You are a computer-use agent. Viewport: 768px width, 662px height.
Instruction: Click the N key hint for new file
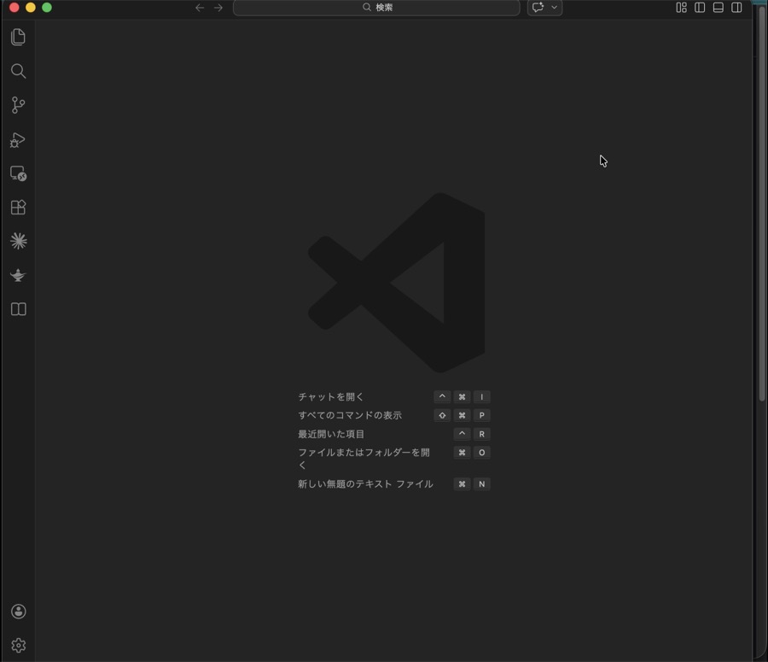pyautogui.click(x=482, y=484)
